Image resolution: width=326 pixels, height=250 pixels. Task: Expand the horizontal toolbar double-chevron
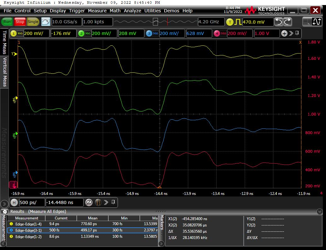pos(106,202)
